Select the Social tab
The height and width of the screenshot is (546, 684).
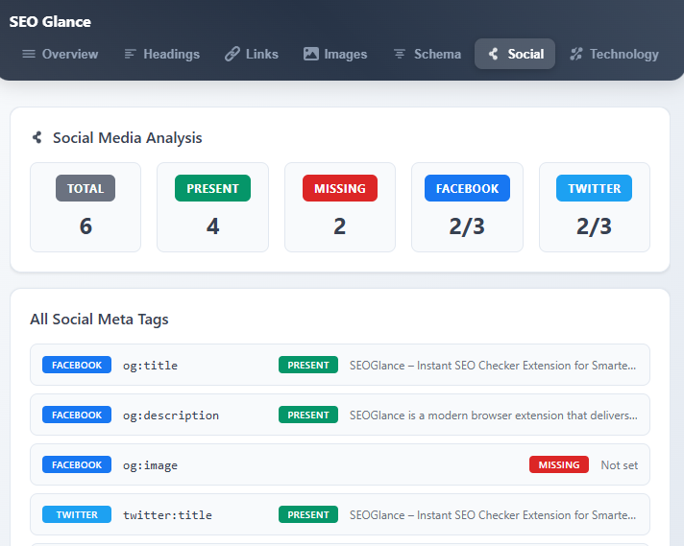(x=515, y=54)
